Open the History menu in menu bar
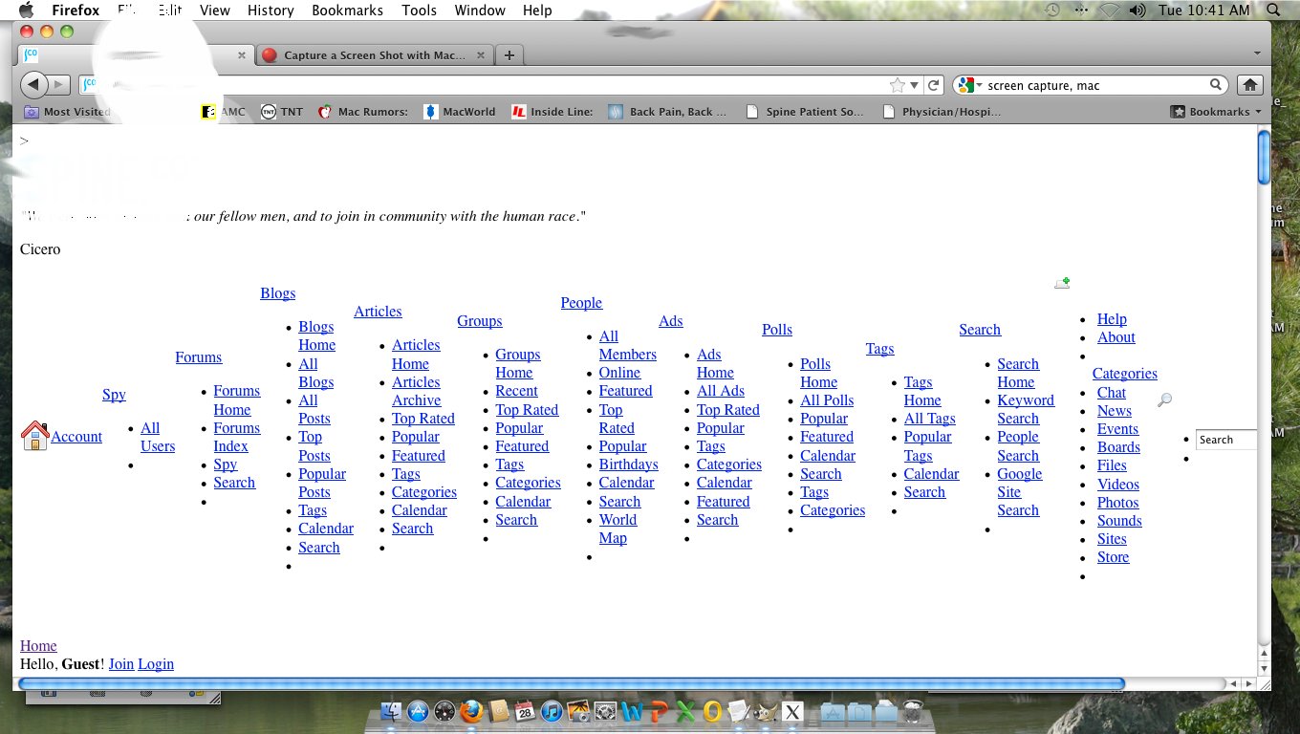Viewport: 1300px width, 734px height. [x=271, y=11]
